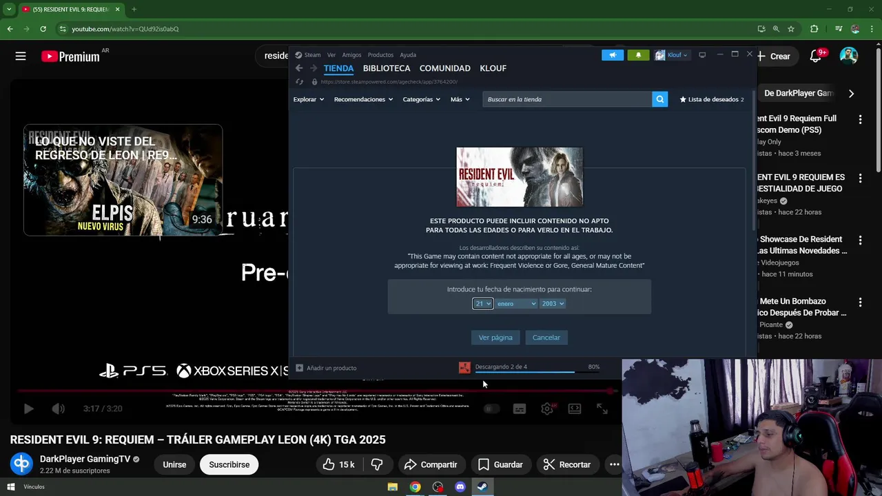Switch to TIENDA tab in Steam
The image size is (882, 496).
(x=338, y=68)
